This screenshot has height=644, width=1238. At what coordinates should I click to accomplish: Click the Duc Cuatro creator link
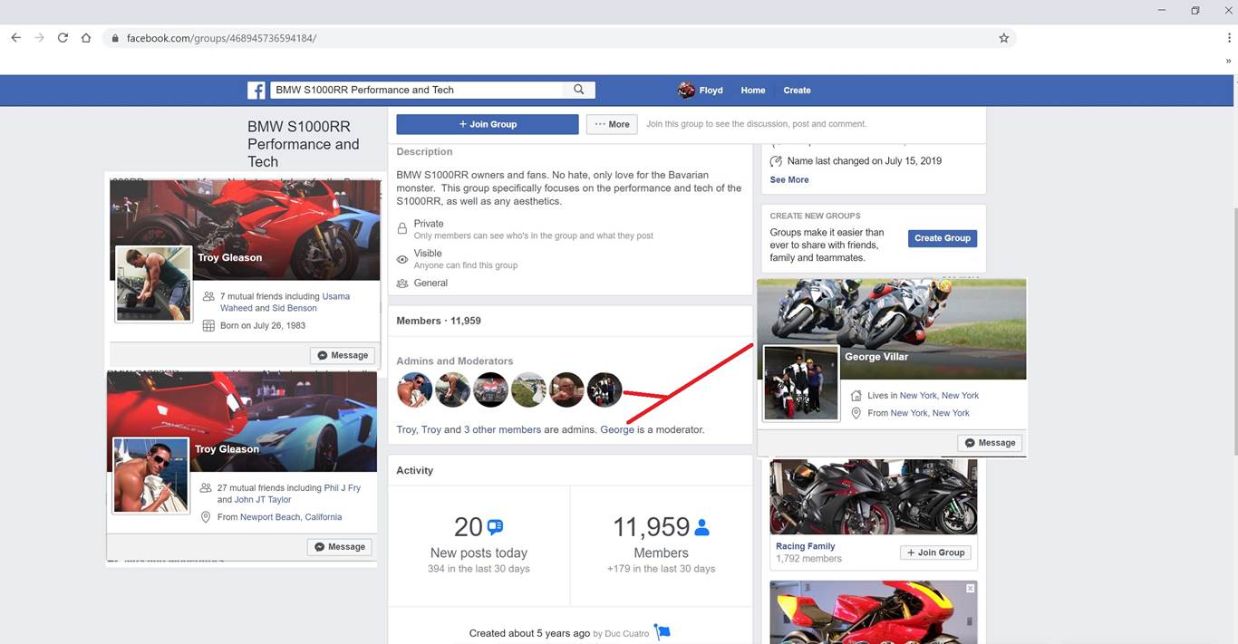[627, 634]
